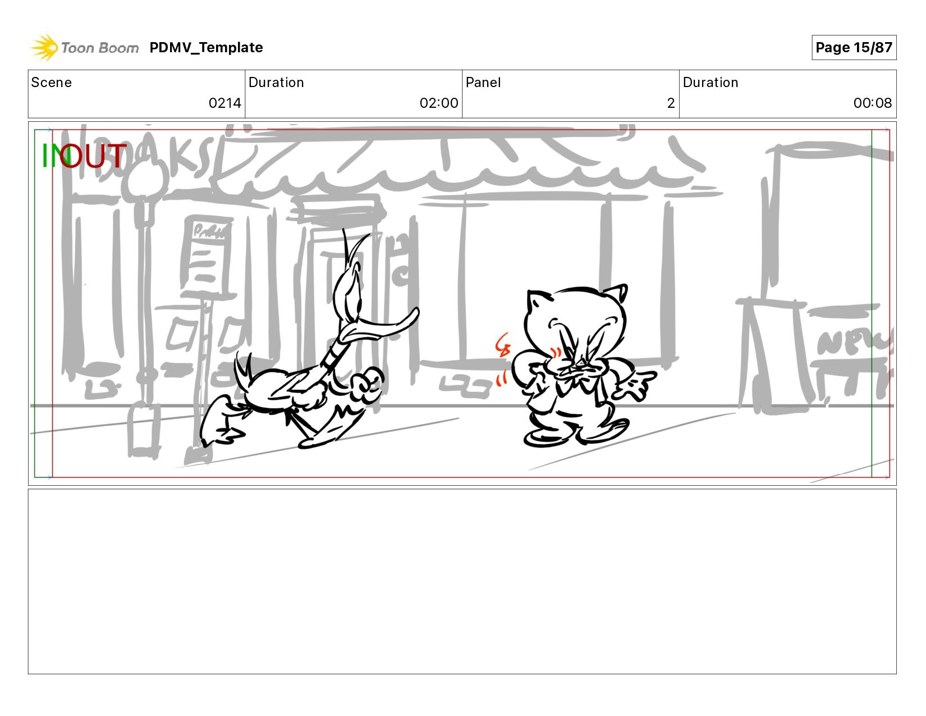The image size is (926, 716).
Task: Click the Page 15/87 indicator
Action: (x=854, y=48)
